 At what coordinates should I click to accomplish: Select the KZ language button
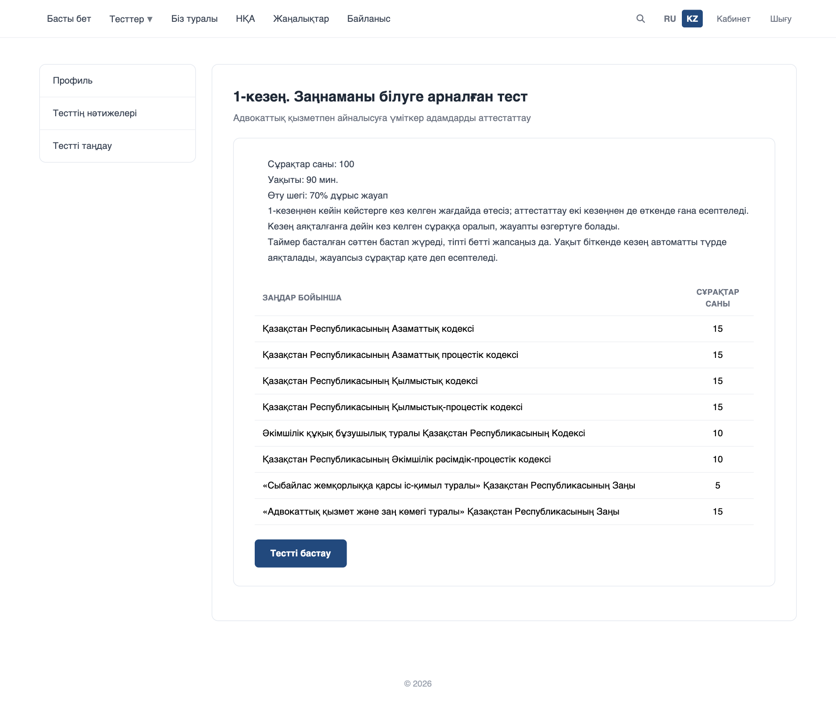[692, 19]
